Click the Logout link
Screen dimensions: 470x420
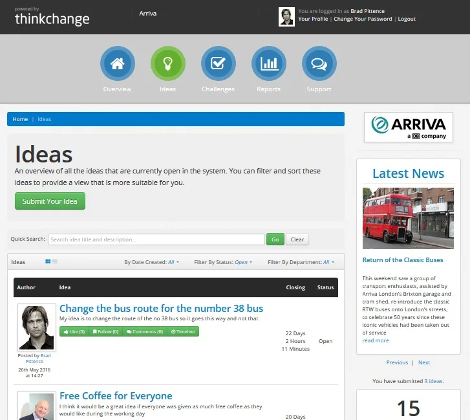(x=407, y=19)
